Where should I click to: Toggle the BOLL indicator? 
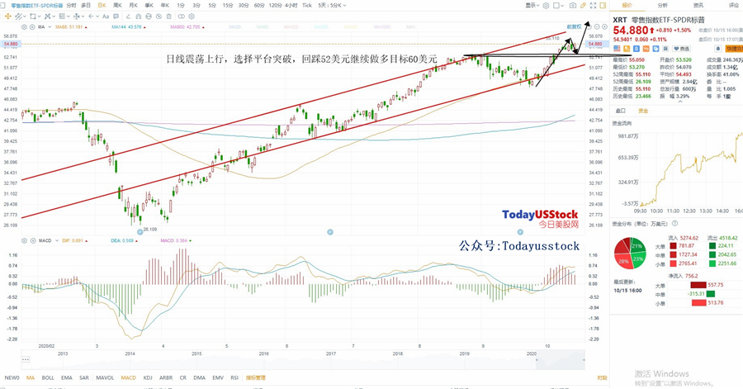(48, 377)
